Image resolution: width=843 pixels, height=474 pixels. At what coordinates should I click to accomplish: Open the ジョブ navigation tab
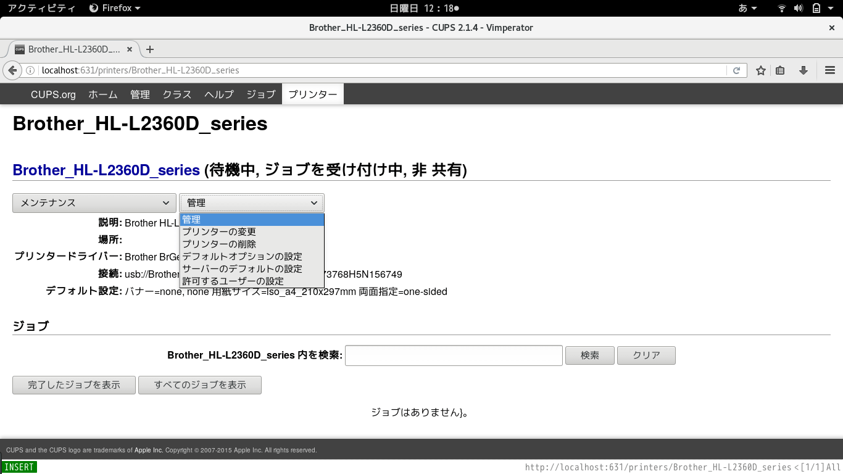click(x=261, y=94)
